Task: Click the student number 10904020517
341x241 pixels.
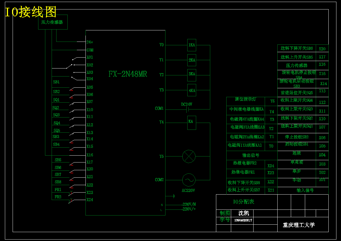Action: pyautogui.click(x=243, y=220)
